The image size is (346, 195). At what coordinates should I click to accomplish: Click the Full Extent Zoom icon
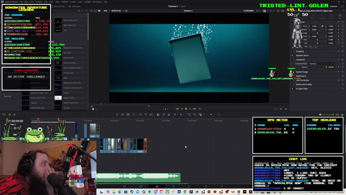click(x=189, y=115)
